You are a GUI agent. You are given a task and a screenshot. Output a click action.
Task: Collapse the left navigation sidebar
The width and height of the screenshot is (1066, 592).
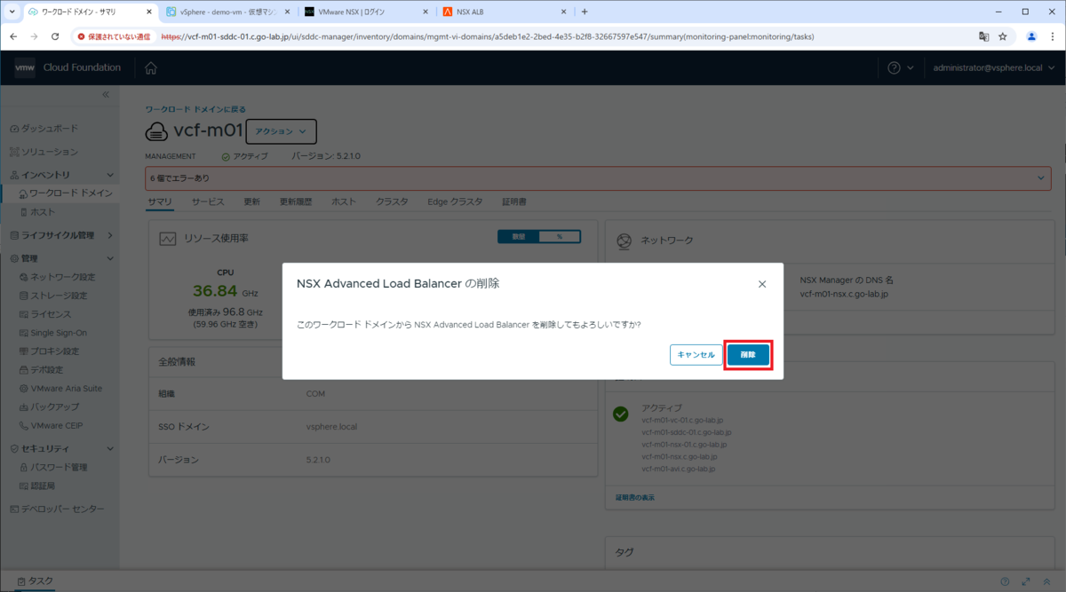[105, 94]
